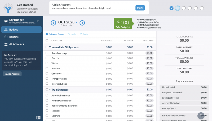Collapse the Immediate Obligations group
The image size is (212, 121).
tap(50, 47)
